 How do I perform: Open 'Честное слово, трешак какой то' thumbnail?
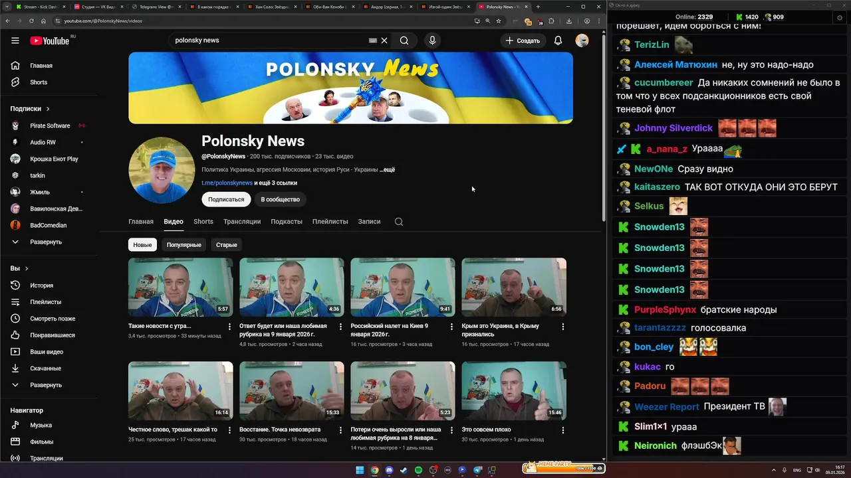pos(180,390)
